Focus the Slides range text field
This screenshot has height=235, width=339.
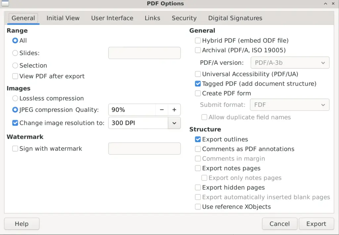tap(144, 53)
